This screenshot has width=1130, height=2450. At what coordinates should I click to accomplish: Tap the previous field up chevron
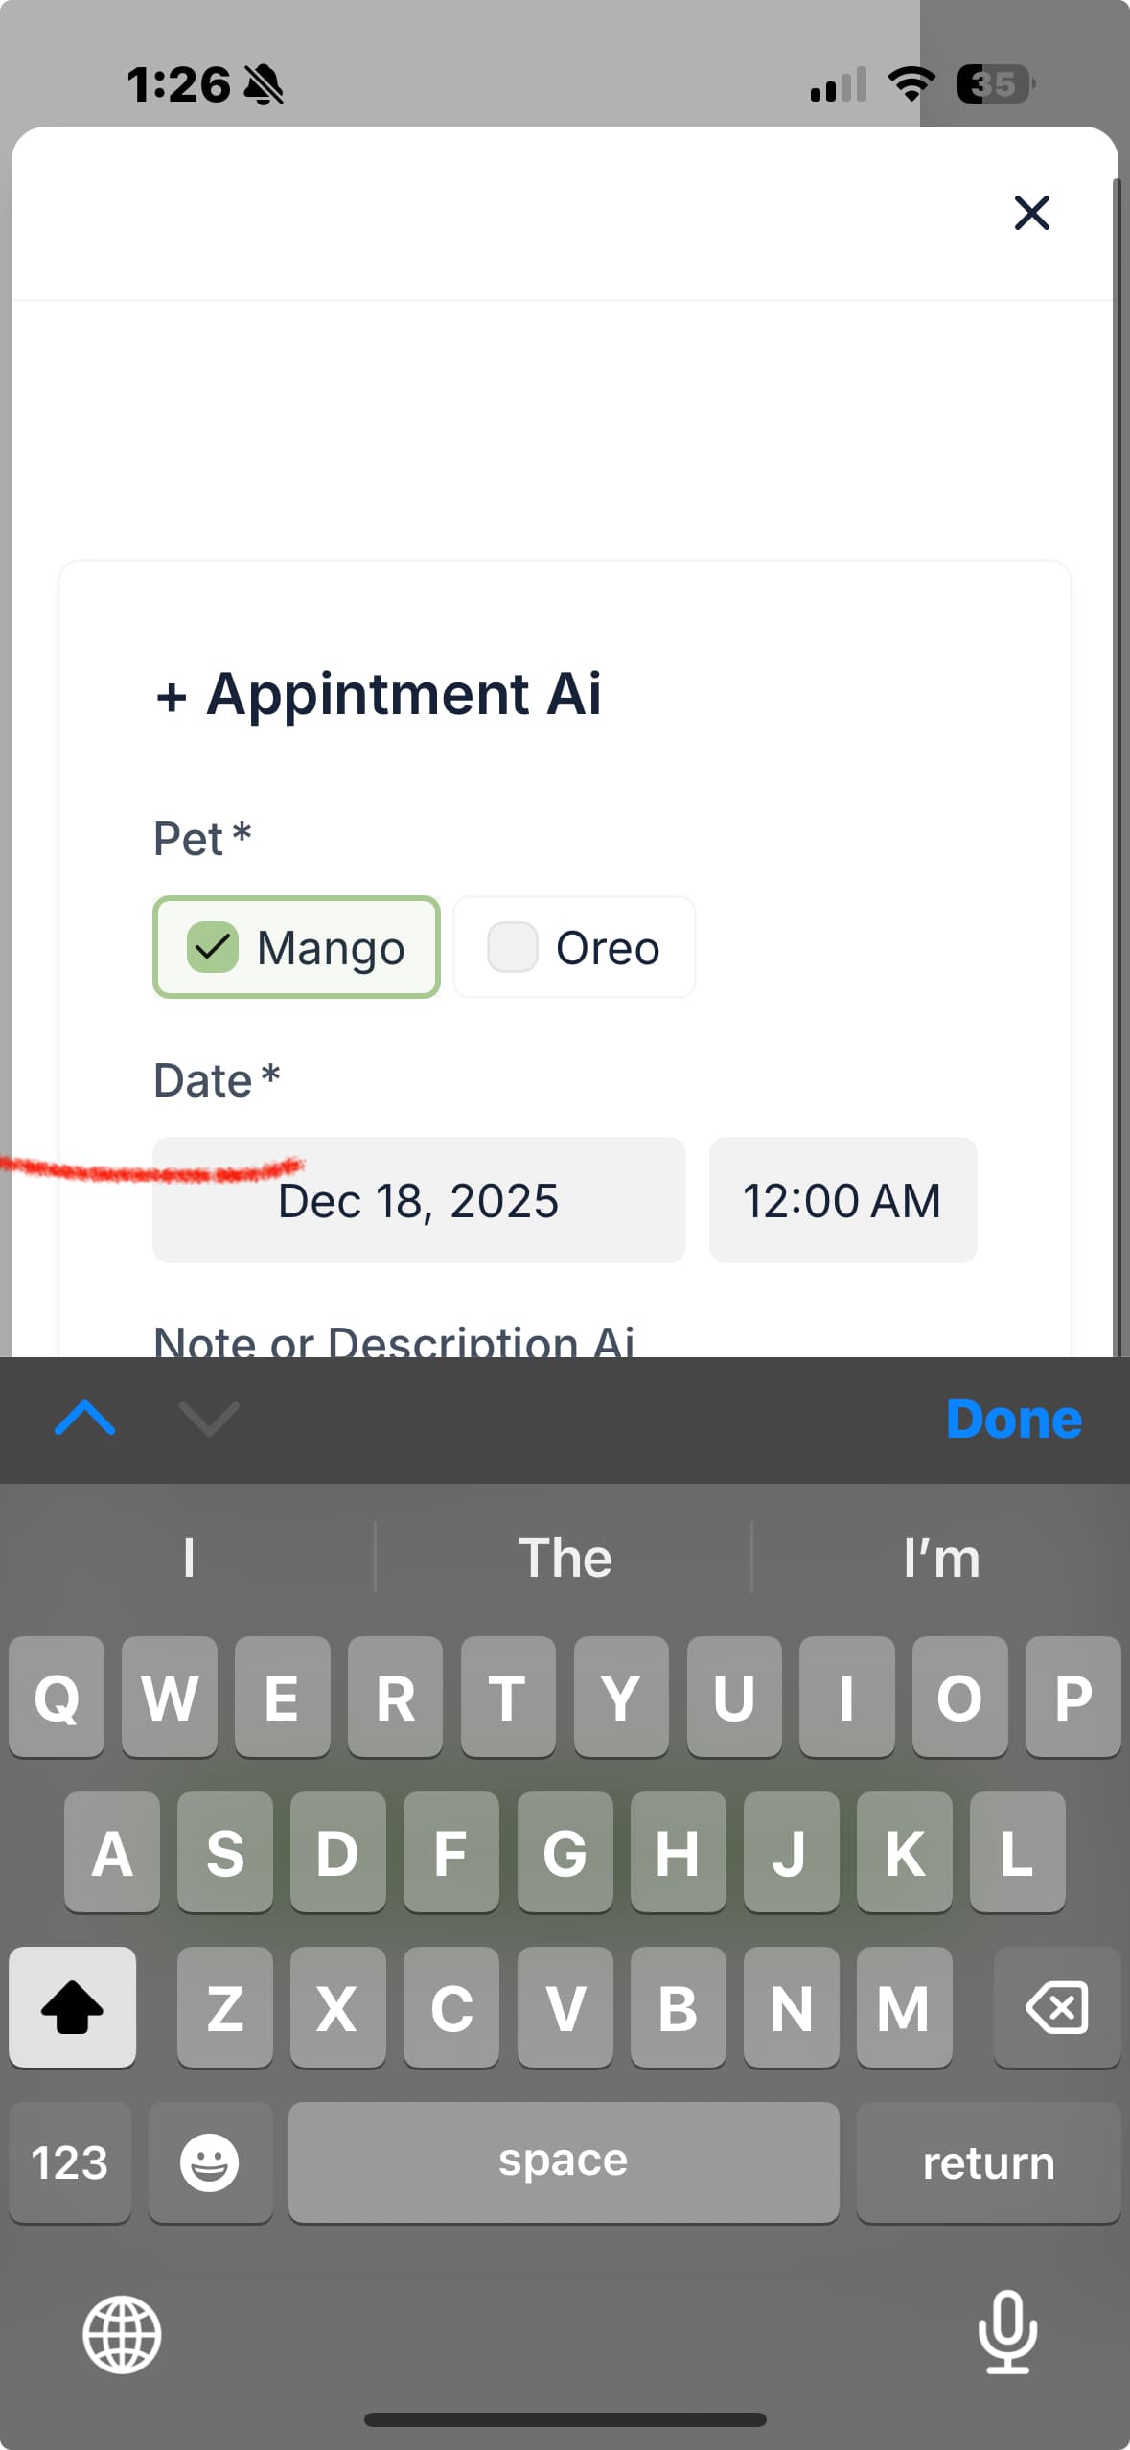point(85,1419)
